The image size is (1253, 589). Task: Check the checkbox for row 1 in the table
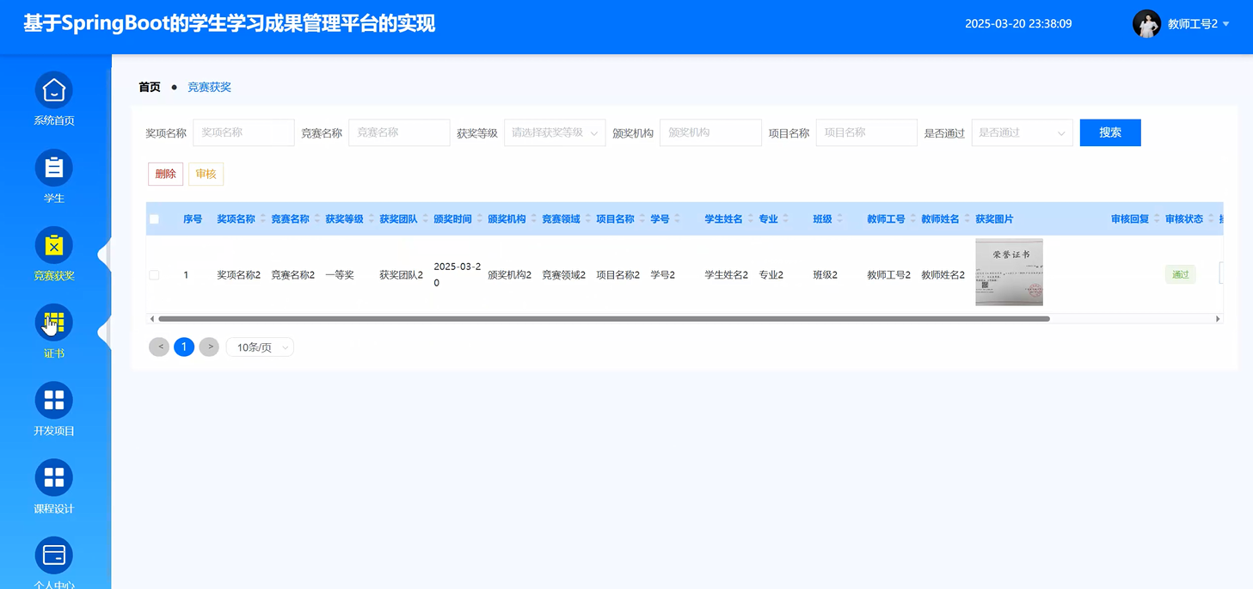coord(155,273)
